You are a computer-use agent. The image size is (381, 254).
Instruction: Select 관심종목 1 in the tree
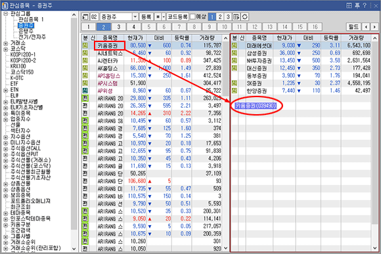tap(31, 20)
